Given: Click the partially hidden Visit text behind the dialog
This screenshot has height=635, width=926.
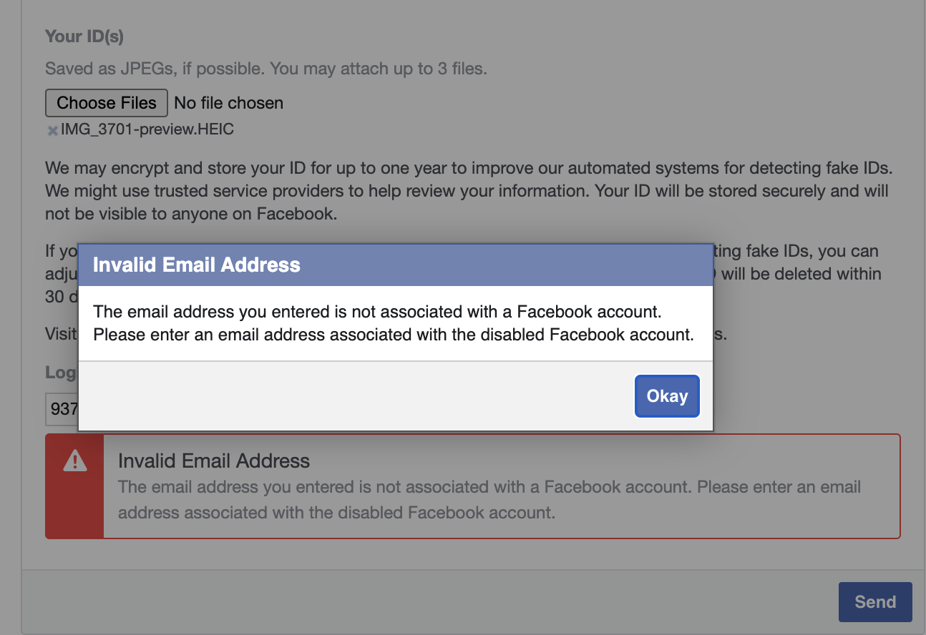Looking at the screenshot, I should [62, 334].
